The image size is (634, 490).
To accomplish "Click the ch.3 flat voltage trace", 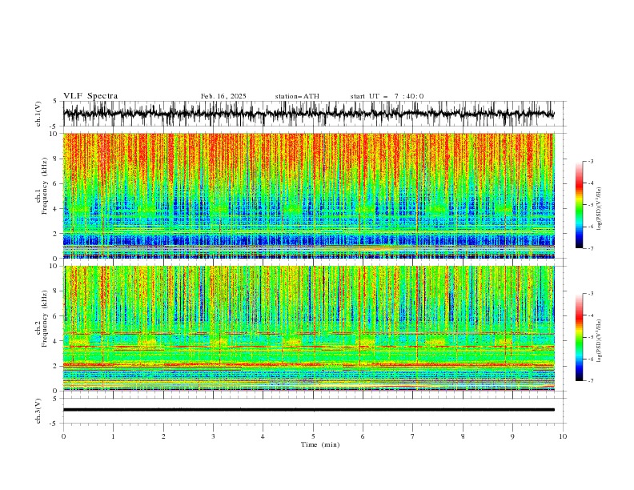I will (308, 410).
